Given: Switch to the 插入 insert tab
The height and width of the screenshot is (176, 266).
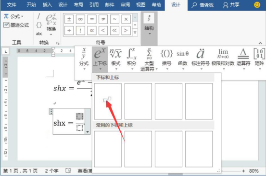Looking at the screenshot, I should 47,5.
